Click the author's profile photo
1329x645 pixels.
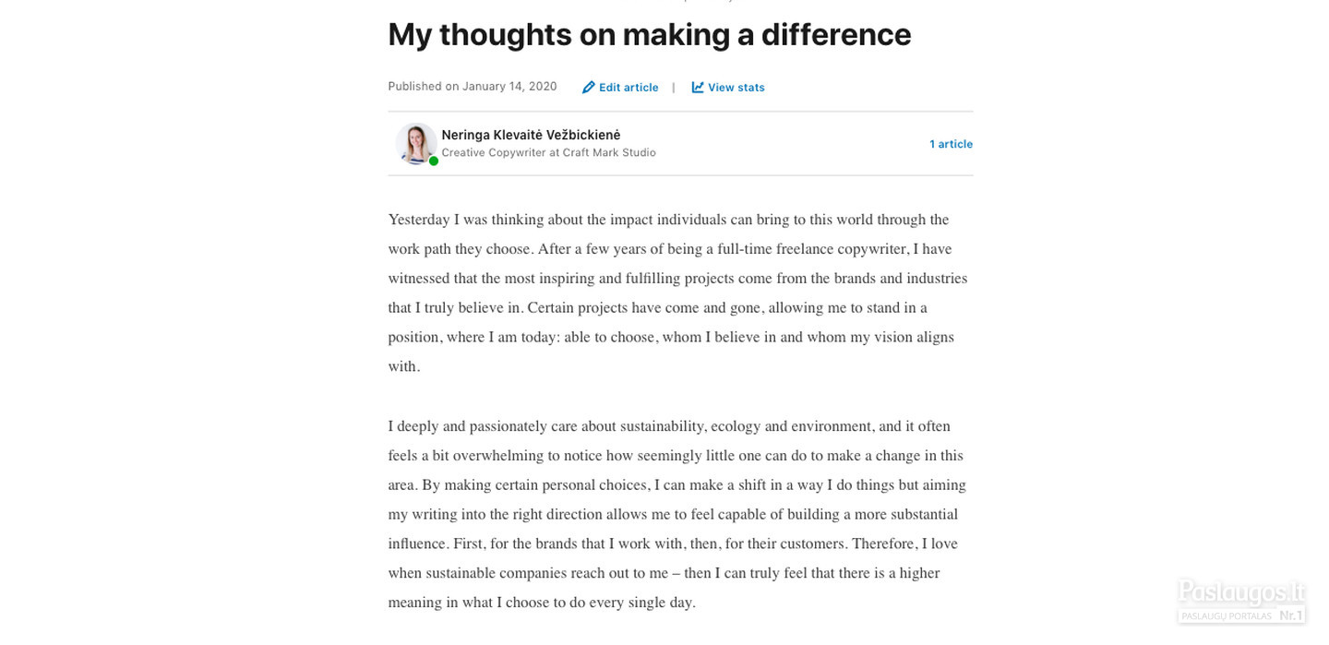point(416,143)
